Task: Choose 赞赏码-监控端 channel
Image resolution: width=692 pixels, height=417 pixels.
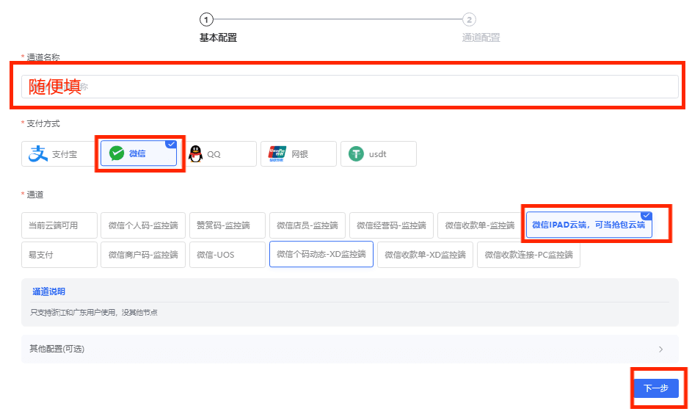Action: click(x=227, y=225)
